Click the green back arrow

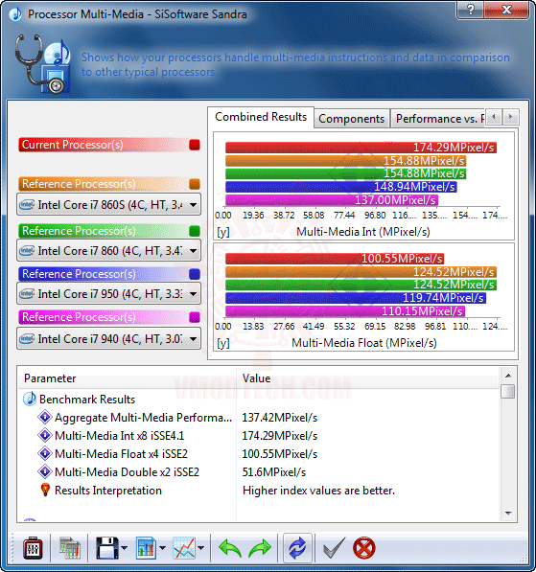click(x=230, y=549)
